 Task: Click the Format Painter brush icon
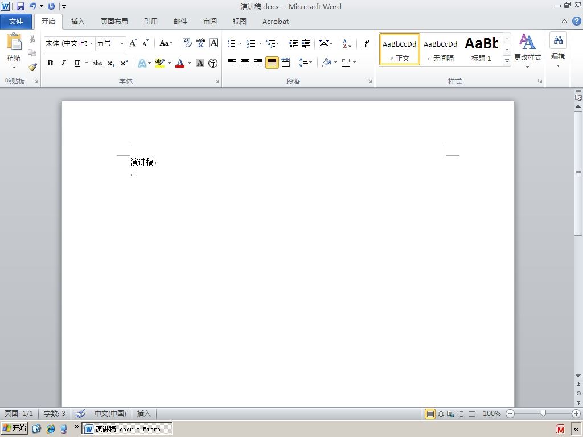coord(32,67)
